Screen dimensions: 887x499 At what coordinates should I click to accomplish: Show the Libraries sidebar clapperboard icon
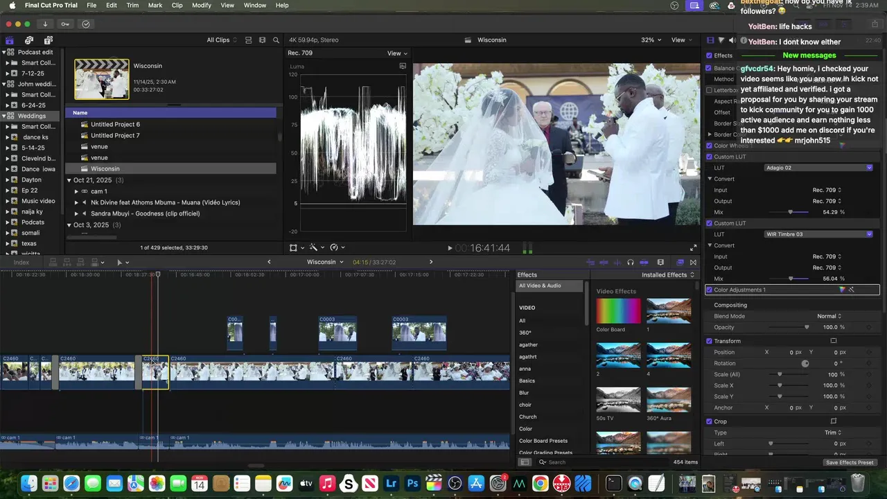click(10, 40)
